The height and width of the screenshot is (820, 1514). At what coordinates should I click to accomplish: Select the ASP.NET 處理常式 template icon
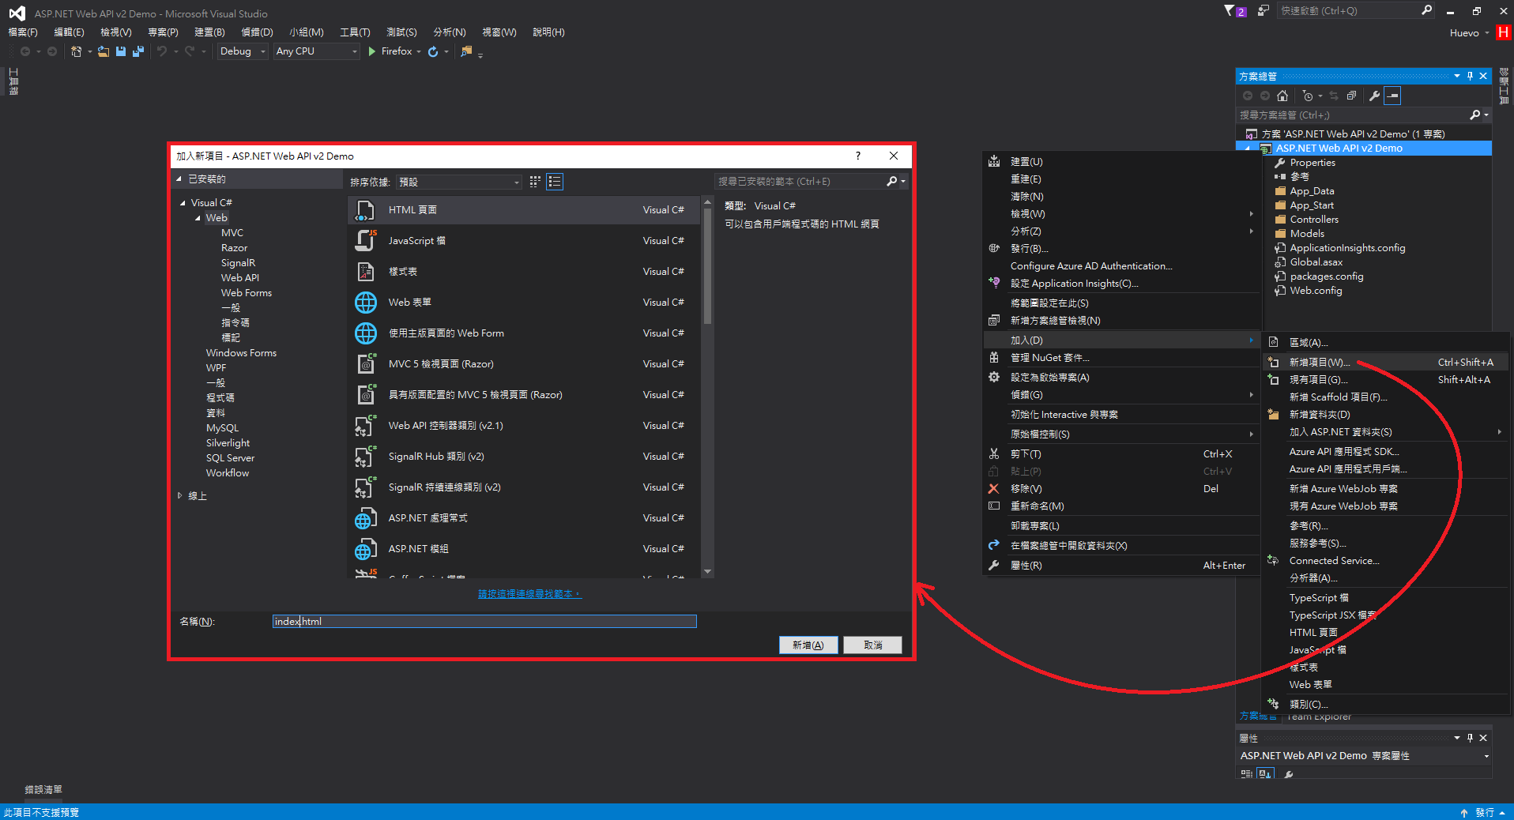pos(366,518)
